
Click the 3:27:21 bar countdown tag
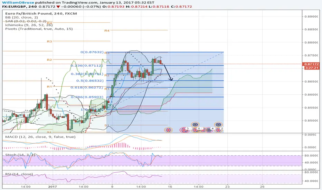coord(312,68)
